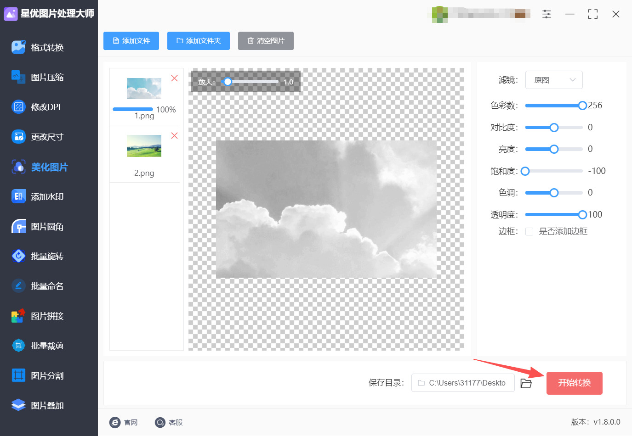Enable the 是否添加边框 checkbox

[x=530, y=231]
